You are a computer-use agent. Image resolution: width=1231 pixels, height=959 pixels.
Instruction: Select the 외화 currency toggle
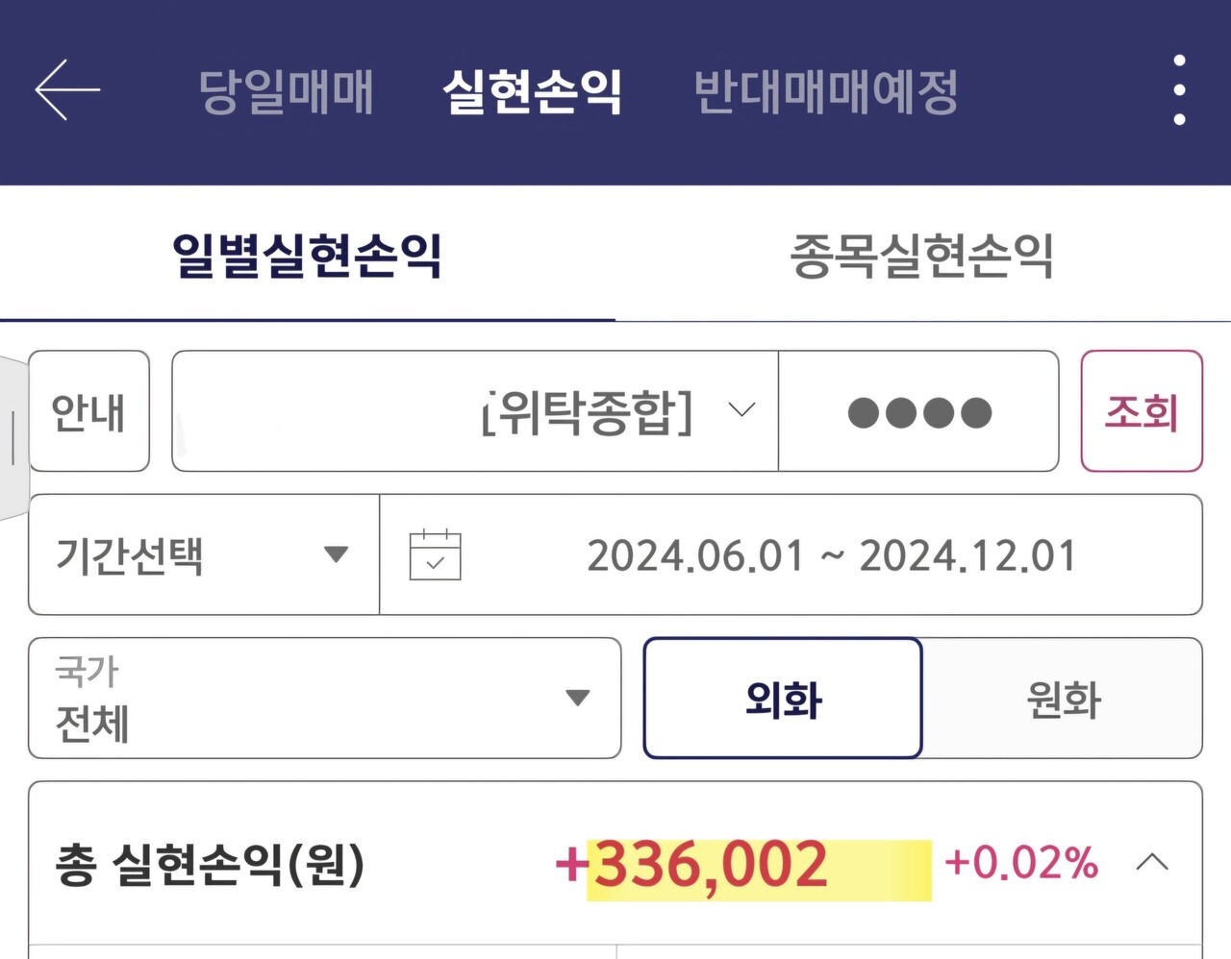click(x=782, y=698)
